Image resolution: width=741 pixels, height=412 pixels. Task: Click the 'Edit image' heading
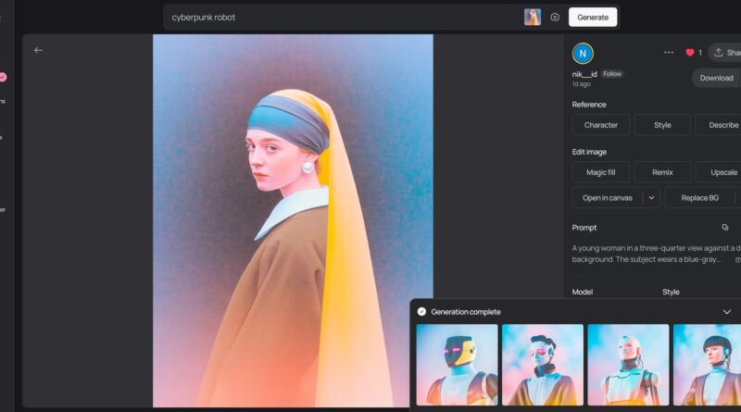tap(589, 152)
